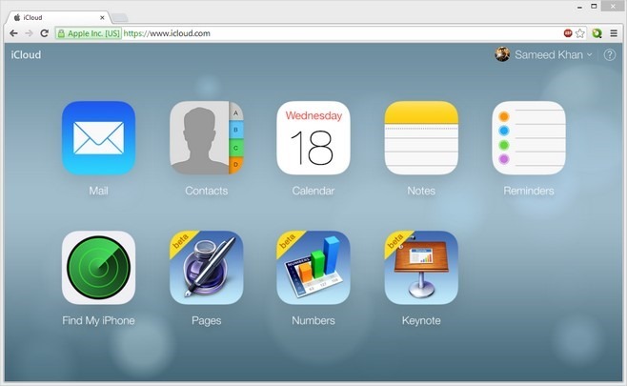The width and height of the screenshot is (627, 386).
Task: Open the Numbers beta app icon
Action: click(313, 267)
